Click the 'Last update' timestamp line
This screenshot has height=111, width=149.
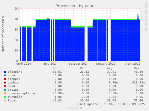(x=112, y=104)
